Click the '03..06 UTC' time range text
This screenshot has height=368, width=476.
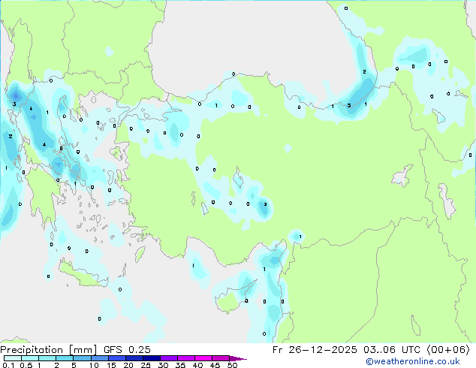tap(392, 350)
